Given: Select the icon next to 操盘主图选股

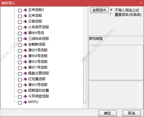Looking at the screenshot, I should pyautogui.click(x=25, y=73).
